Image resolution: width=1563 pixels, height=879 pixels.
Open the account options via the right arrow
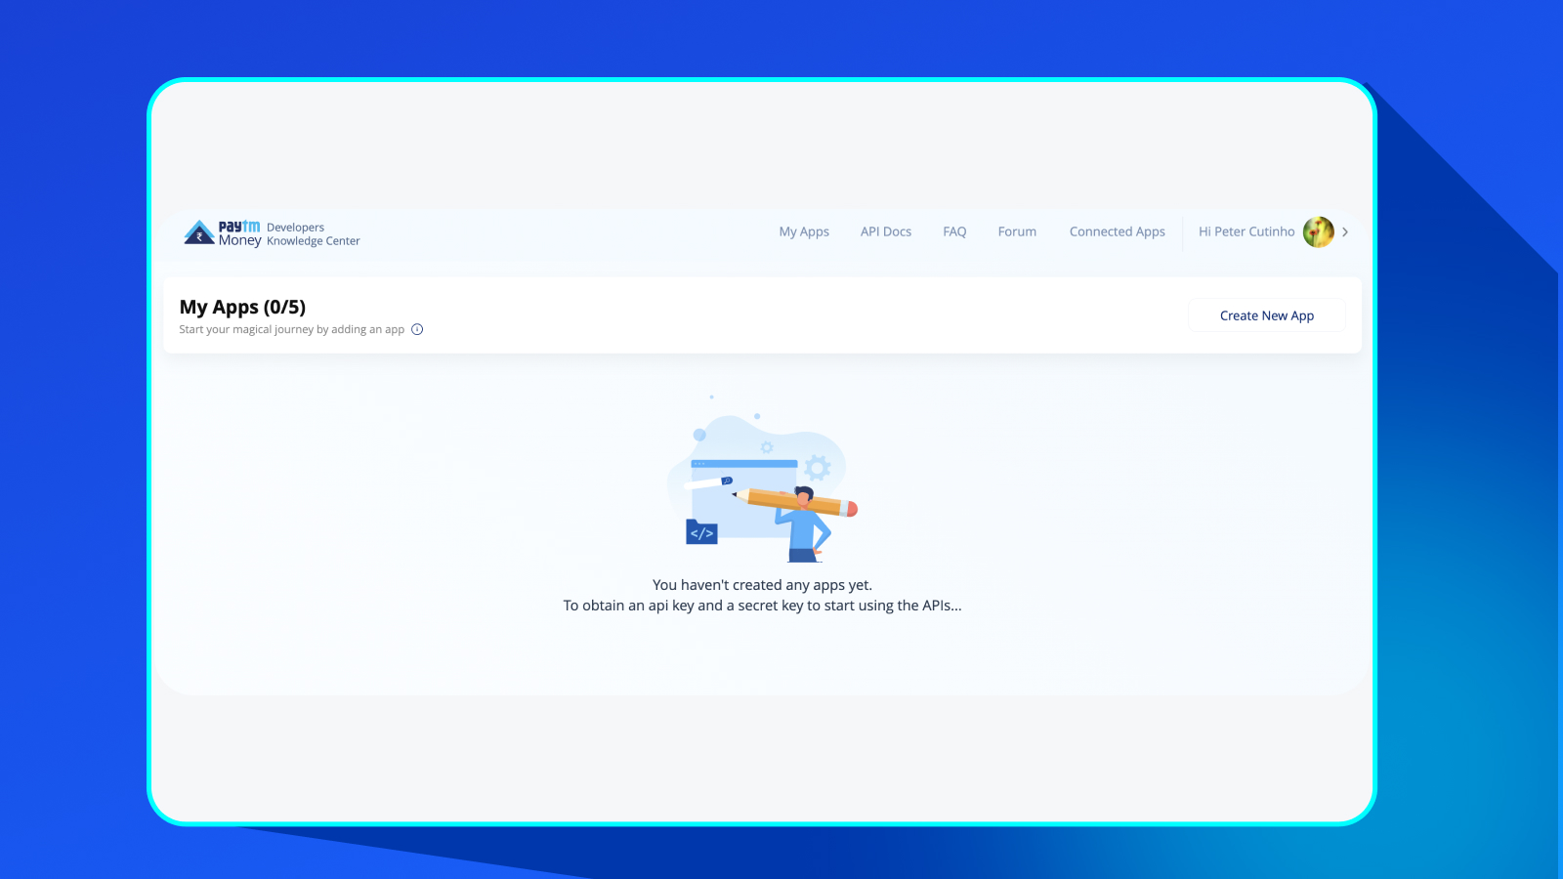click(x=1345, y=231)
